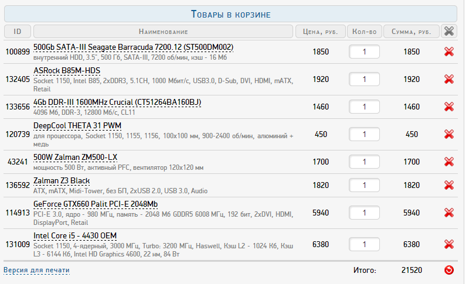Open 500Gb SATA-III Seagate Barracuda product link
The image size is (469, 284).
(x=134, y=47)
